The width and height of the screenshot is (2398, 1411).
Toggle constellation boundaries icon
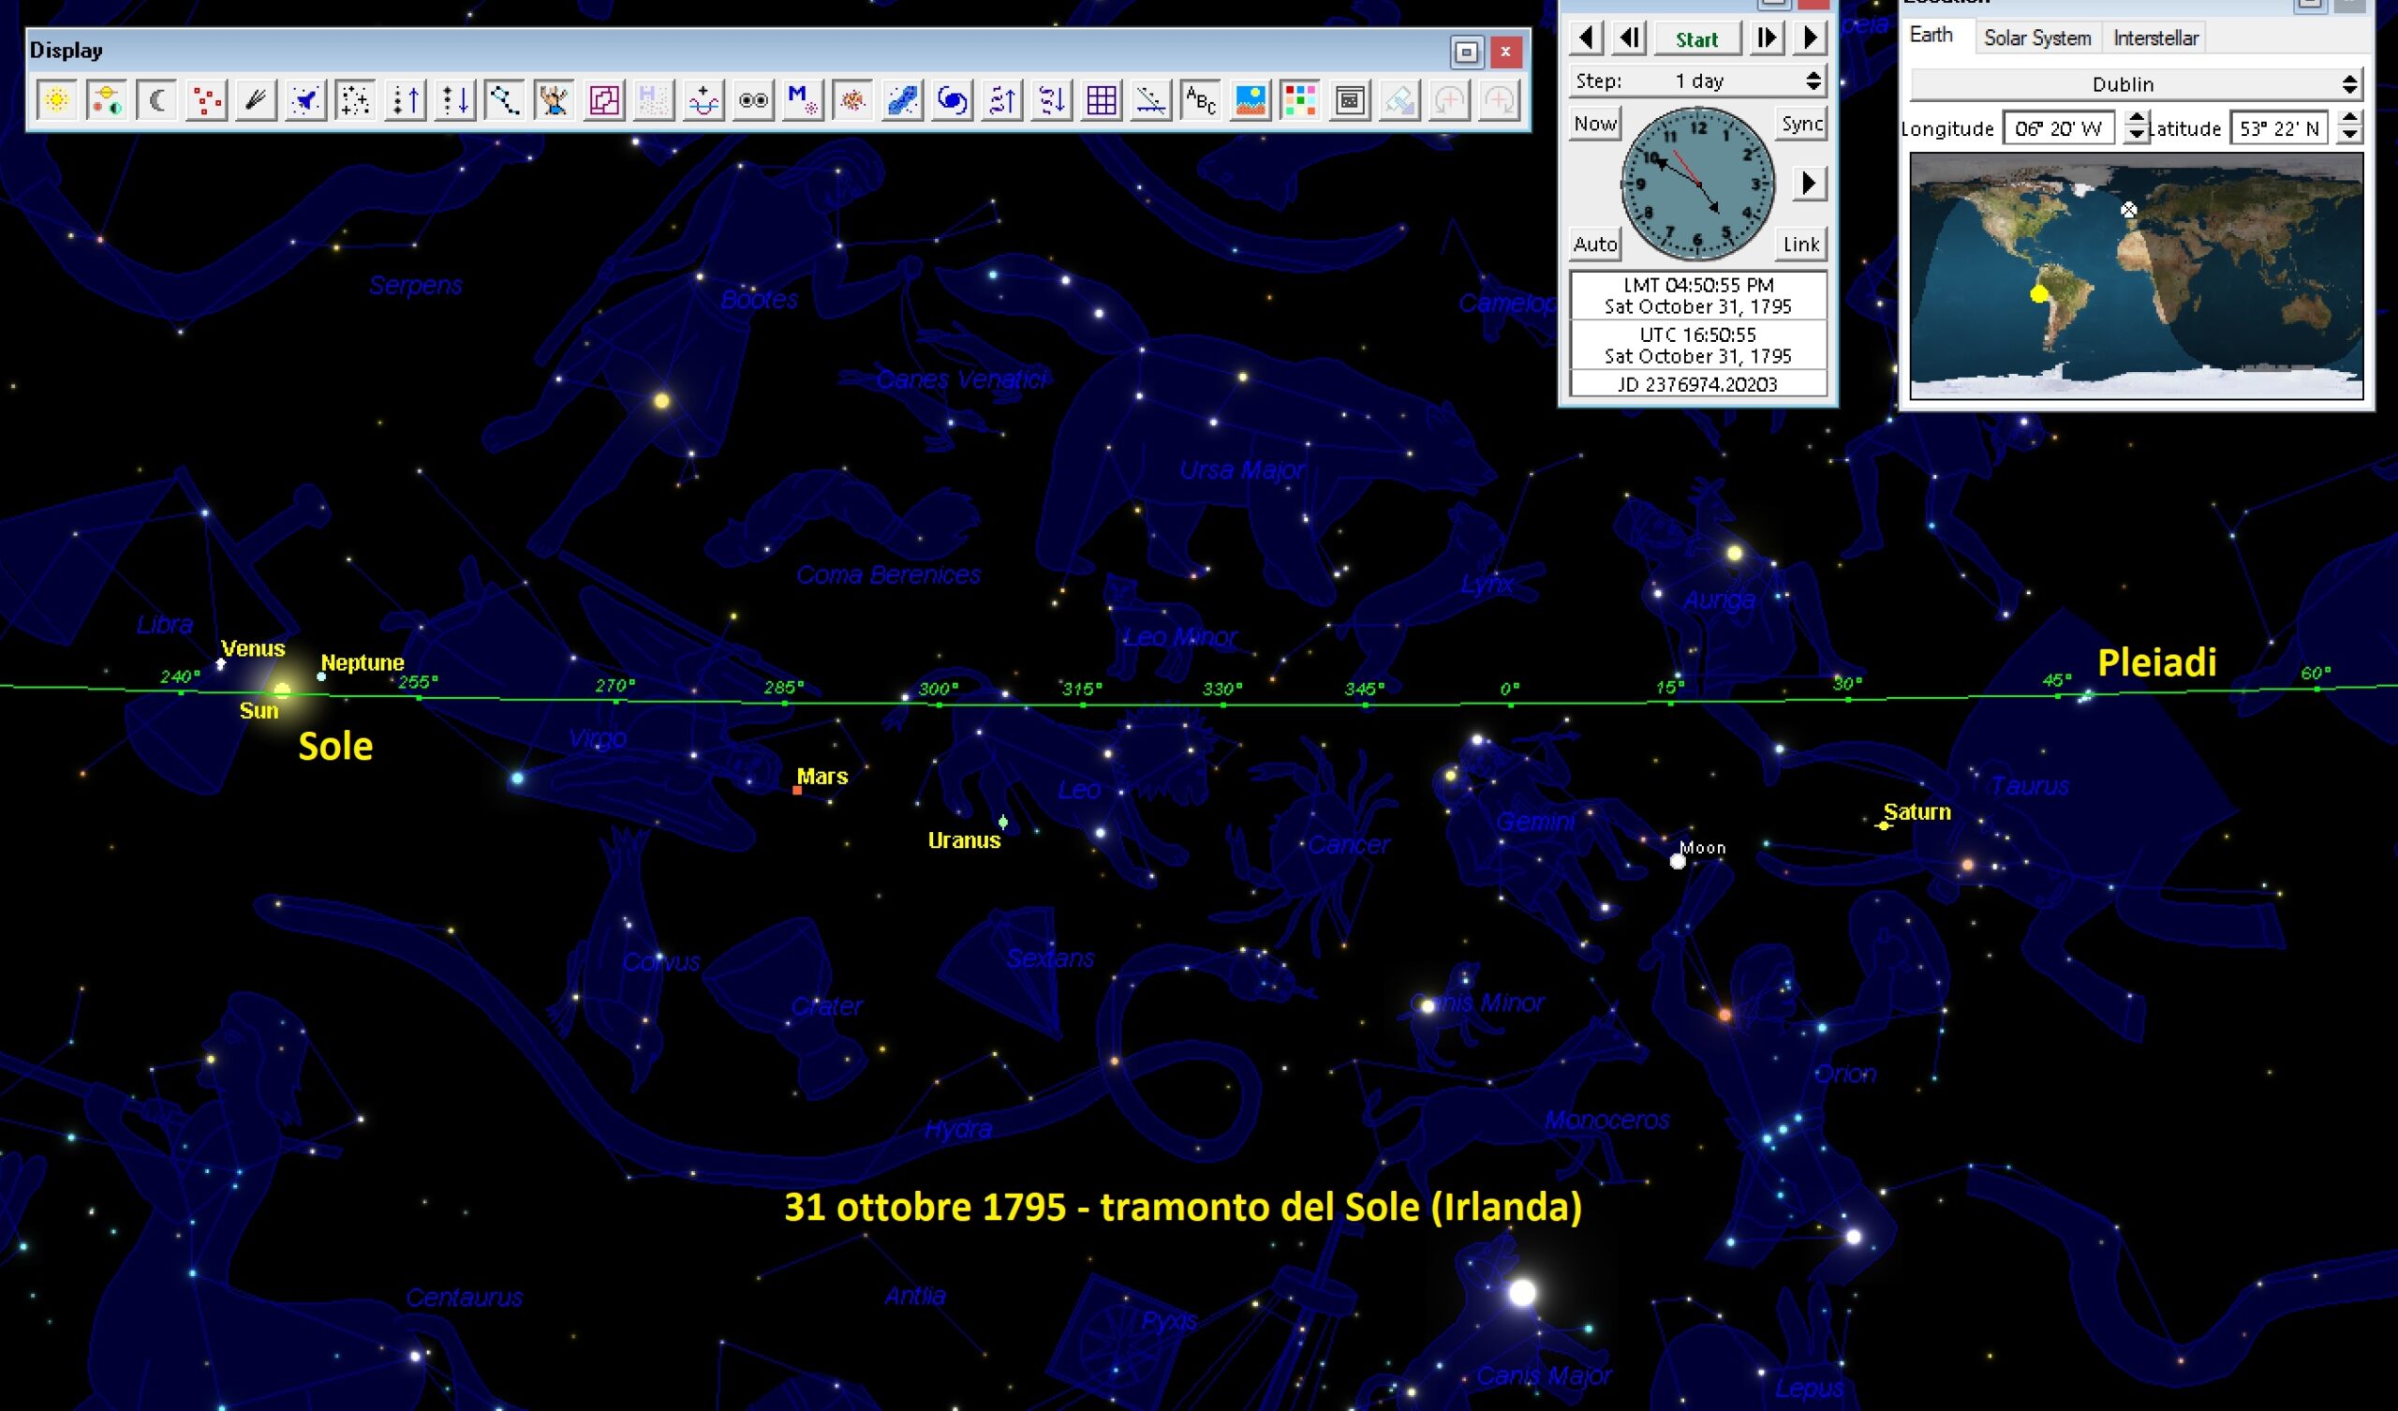603,100
